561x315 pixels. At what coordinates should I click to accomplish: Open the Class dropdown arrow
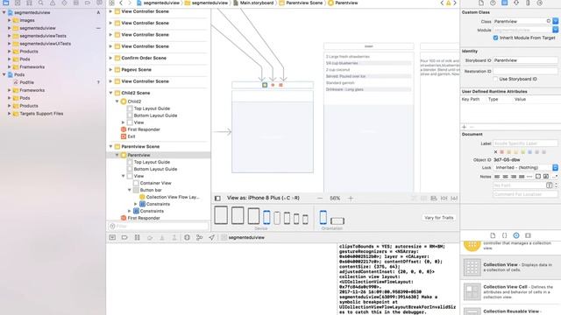point(555,21)
